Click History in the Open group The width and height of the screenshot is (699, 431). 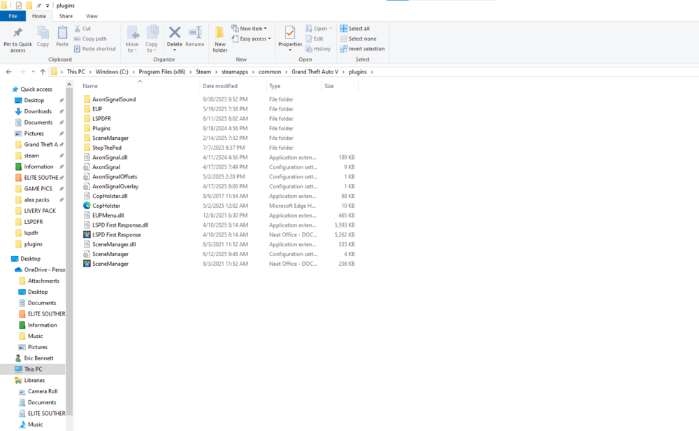coord(318,49)
